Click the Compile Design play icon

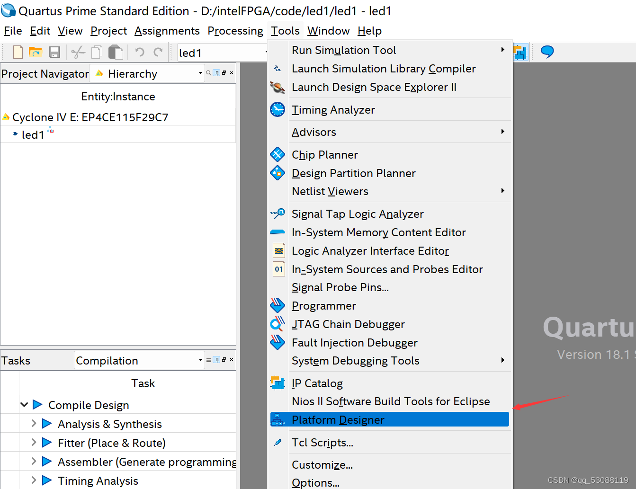[37, 405]
